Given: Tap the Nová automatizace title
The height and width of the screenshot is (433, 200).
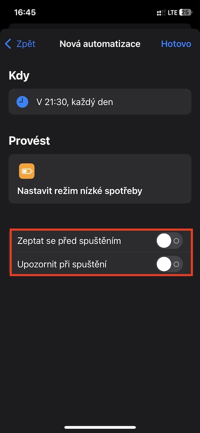Looking at the screenshot, I should click(100, 44).
